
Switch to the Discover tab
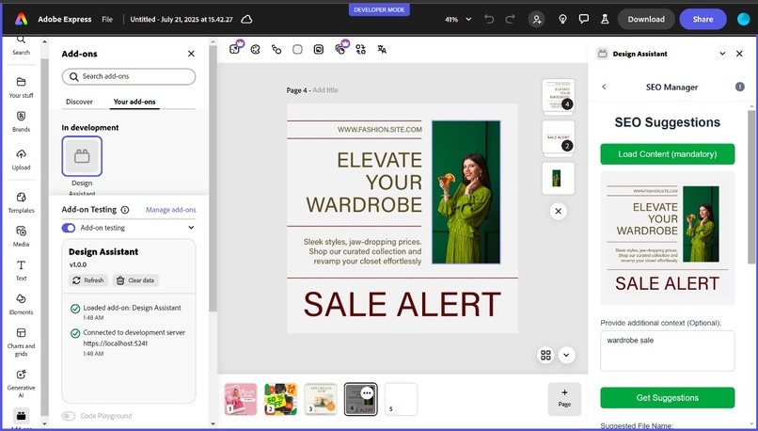[x=79, y=102]
